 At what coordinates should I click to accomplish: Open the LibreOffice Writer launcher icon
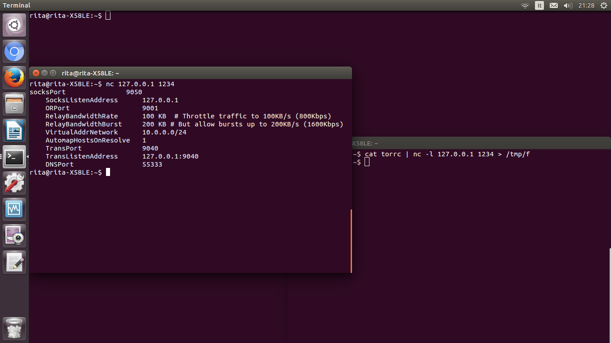pyautogui.click(x=14, y=130)
